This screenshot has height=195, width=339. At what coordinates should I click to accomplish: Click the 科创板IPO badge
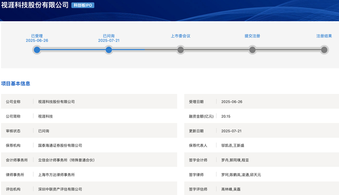click(x=83, y=5)
